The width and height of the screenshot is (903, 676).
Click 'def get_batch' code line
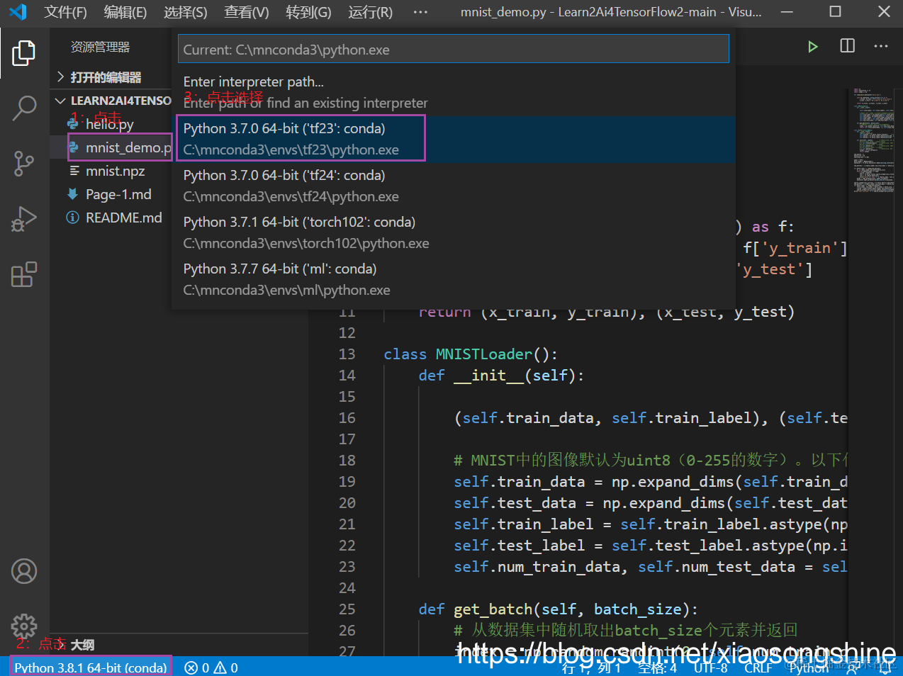click(558, 609)
